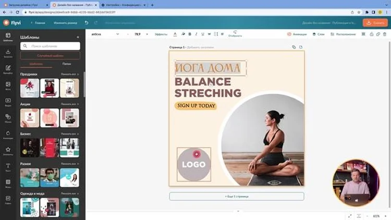Undo the last action
The width and height of the screenshot is (391, 220).
click(86, 23)
